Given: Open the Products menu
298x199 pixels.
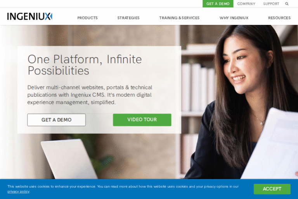Looking at the screenshot, I should click(x=87, y=18).
